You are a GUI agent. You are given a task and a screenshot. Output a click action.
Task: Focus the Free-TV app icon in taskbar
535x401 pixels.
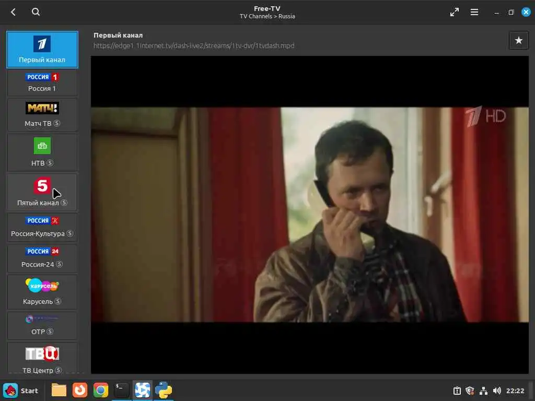tap(142, 391)
